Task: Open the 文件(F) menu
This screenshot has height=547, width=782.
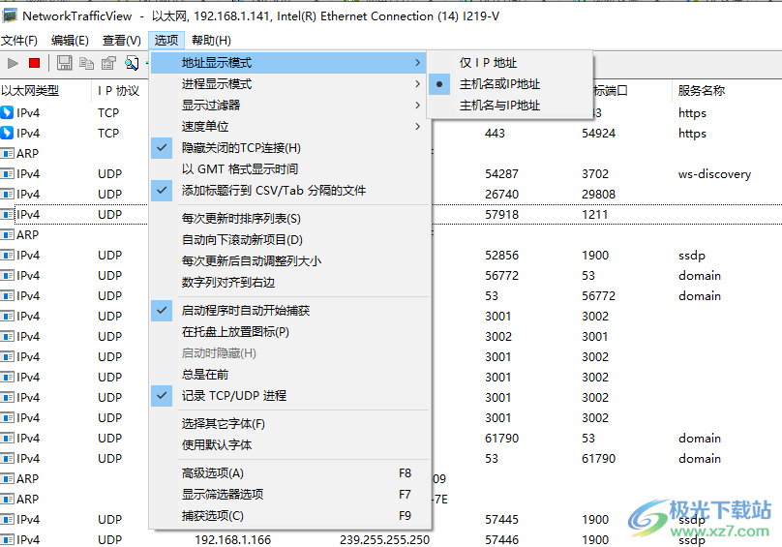Action: tap(19, 41)
